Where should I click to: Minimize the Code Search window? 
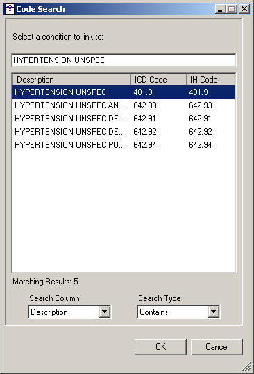[x=221, y=9]
